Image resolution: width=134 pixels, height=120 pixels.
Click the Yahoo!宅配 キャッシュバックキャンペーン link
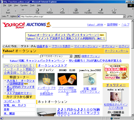[37, 61]
